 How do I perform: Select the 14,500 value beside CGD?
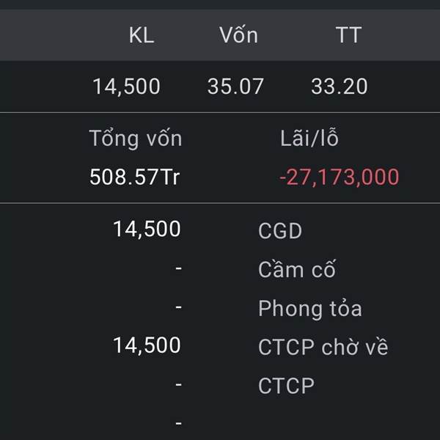147,230
